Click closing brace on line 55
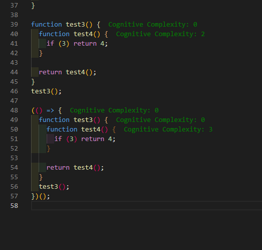Image resolution: width=262 pixels, height=250 pixels. pyautogui.click(x=41, y=177)
